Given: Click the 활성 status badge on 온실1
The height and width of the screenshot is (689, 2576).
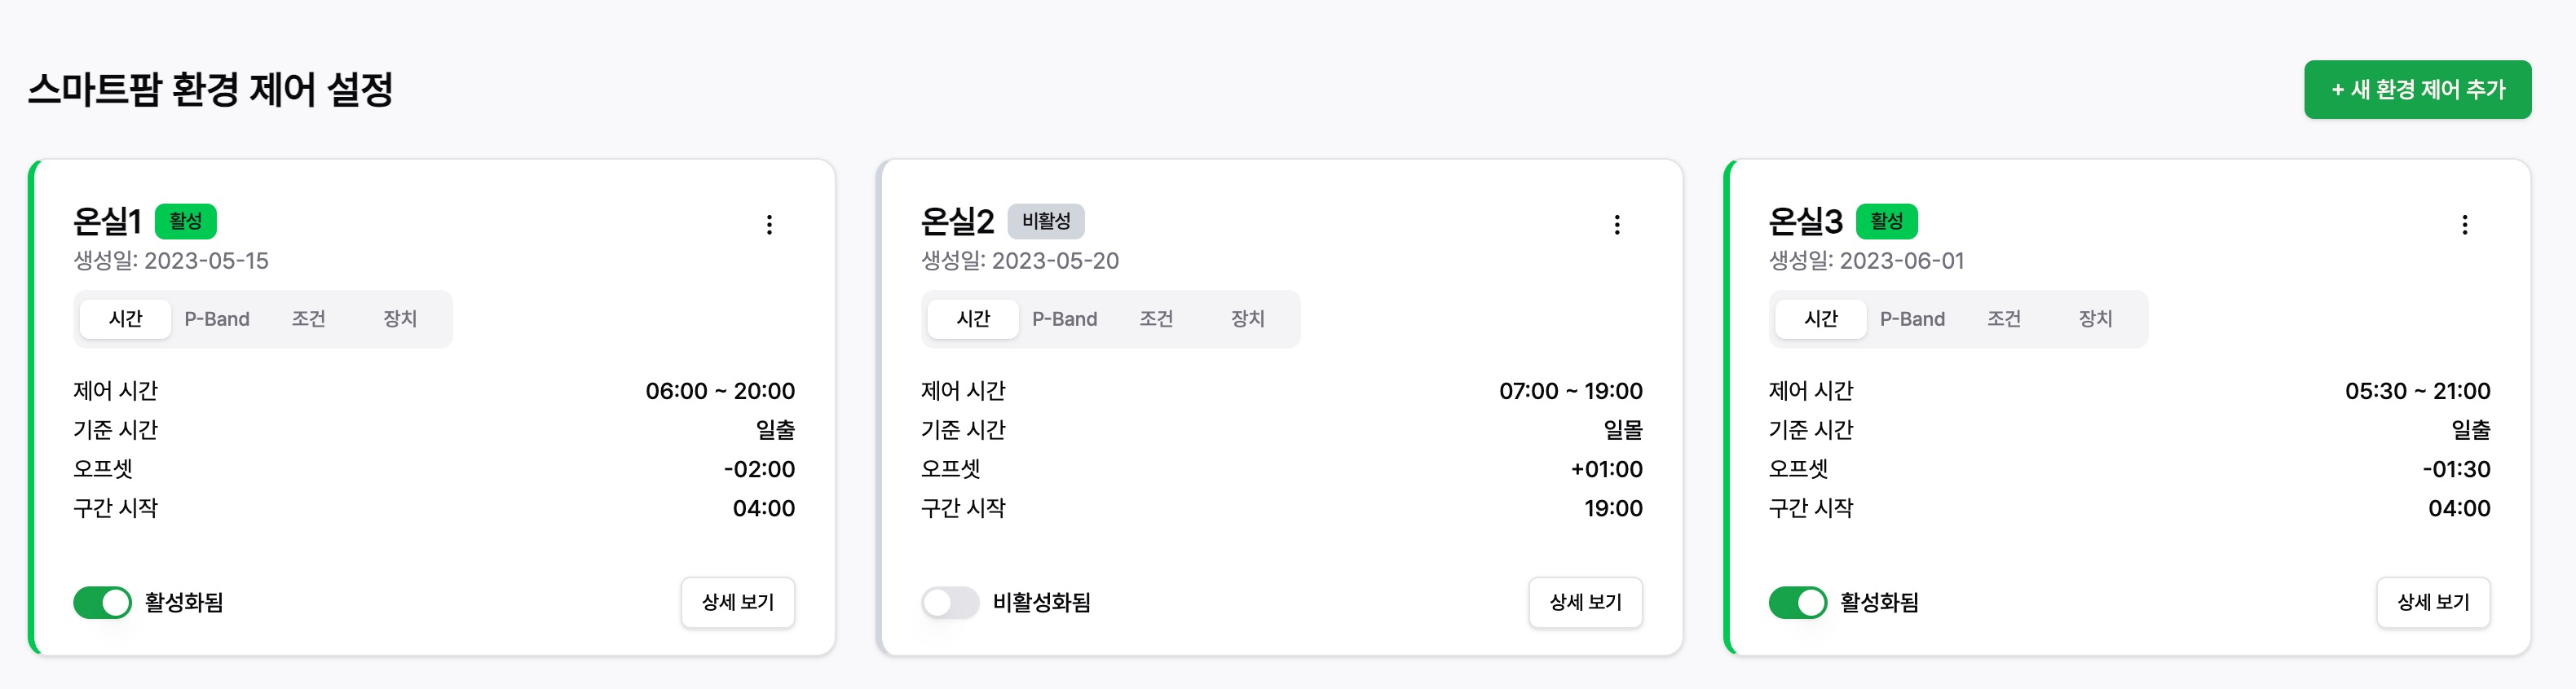Looking at the screenshot, I should click(188, 221).
